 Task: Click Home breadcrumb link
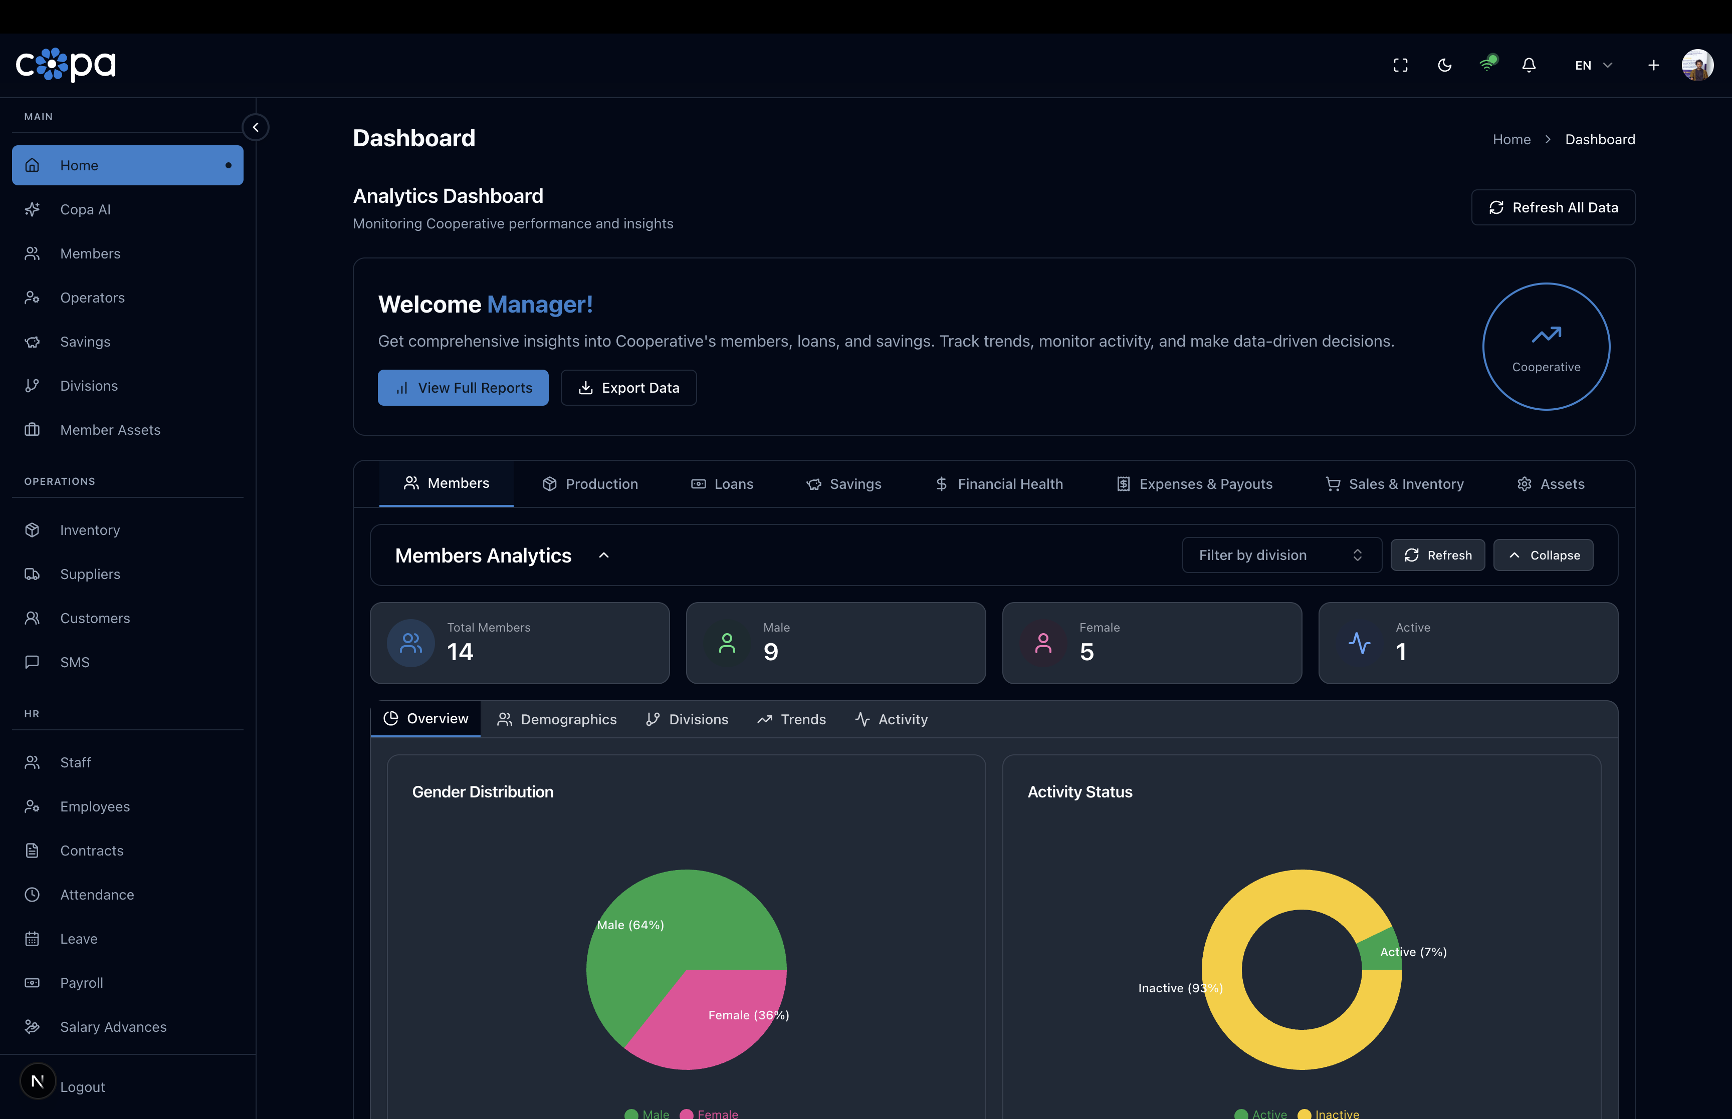[x=1511, y=140]
